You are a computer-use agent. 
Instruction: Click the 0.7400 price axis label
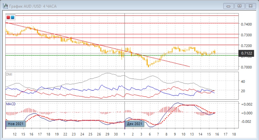(246, 24)
